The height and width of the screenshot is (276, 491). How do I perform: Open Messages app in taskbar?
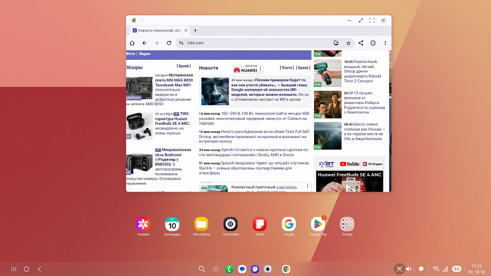tap(242, 269)
